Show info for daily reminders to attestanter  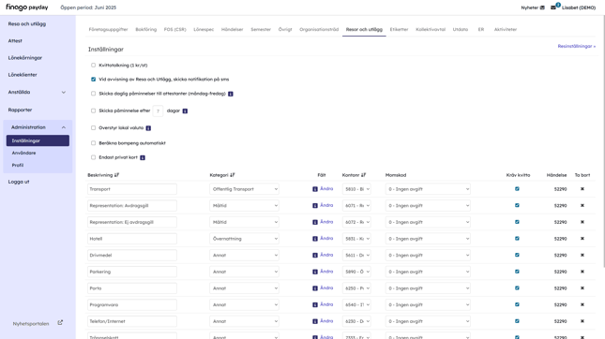click(231, 94)
